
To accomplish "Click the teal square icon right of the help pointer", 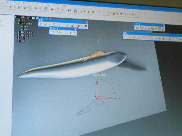I will [x=75, y=11].
